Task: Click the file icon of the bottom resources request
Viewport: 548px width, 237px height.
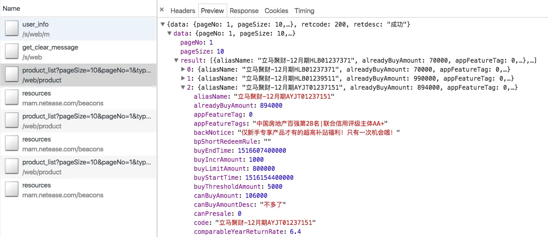Action: coord(11,190)
